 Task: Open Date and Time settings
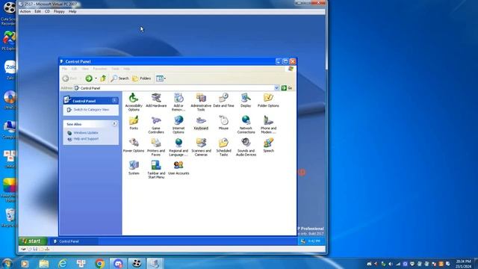(x=223, y=100)
